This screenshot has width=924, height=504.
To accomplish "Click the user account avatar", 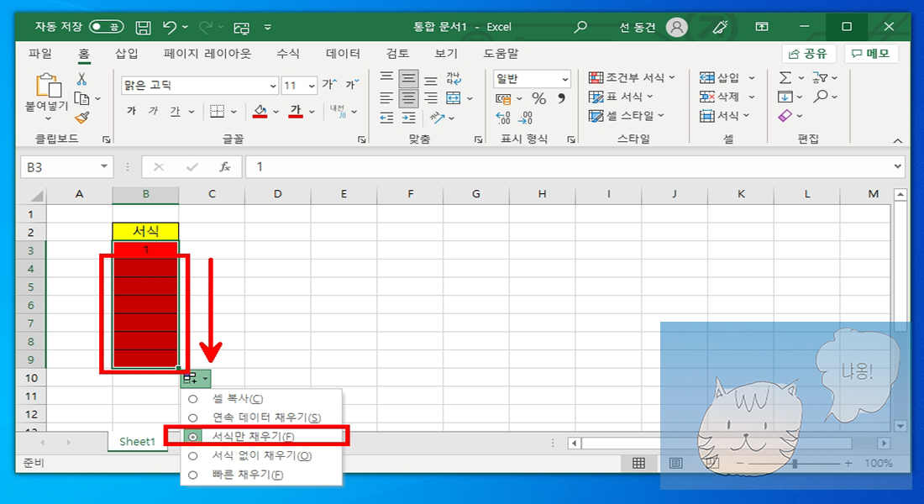I will 676,27.
